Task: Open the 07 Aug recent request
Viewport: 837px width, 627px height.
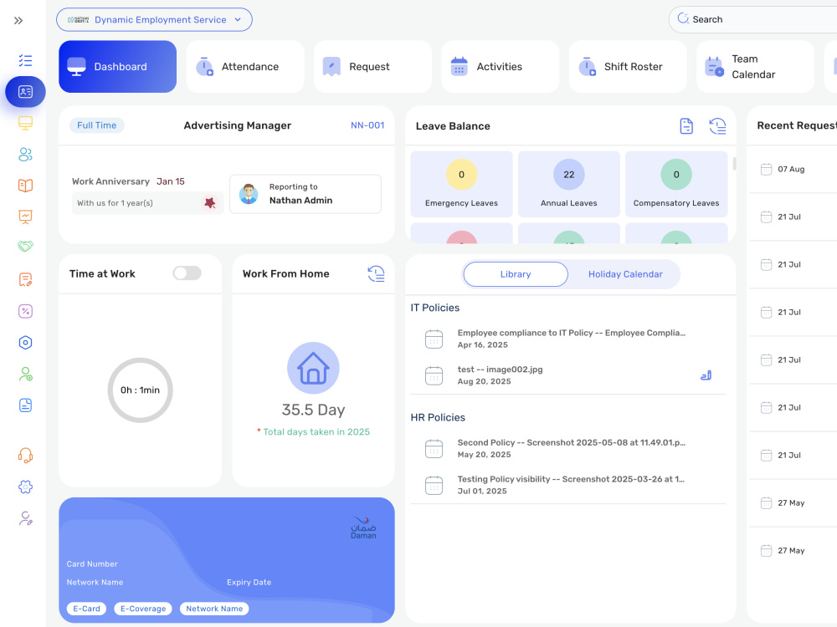Action: point(793,169)
